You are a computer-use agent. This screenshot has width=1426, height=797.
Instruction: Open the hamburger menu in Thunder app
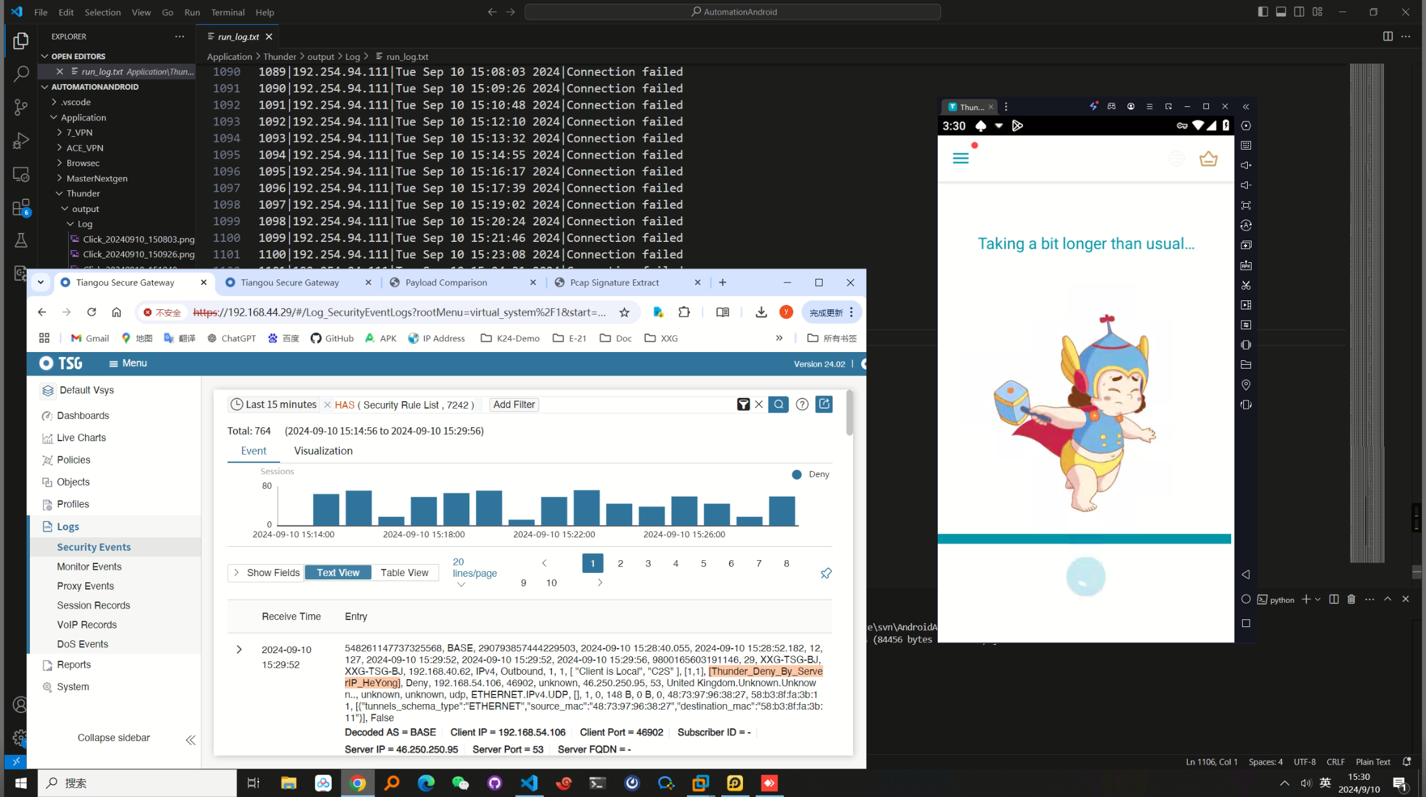coord(960,158)
